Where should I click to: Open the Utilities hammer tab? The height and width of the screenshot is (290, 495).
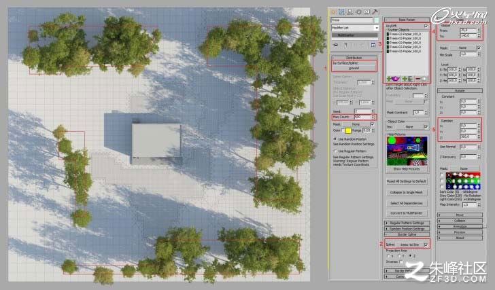[375, 12]
